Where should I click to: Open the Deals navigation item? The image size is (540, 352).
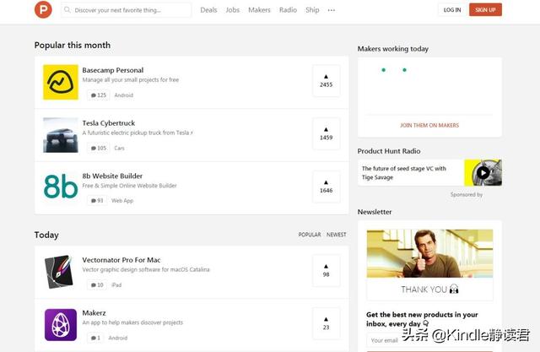[208, 10]
